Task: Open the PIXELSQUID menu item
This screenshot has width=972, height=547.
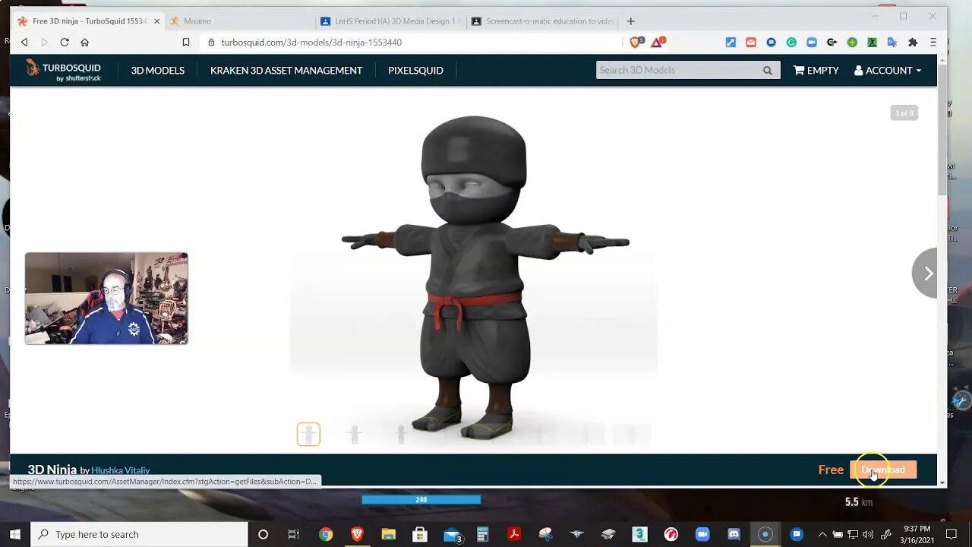Action: [x=415, y=70]
